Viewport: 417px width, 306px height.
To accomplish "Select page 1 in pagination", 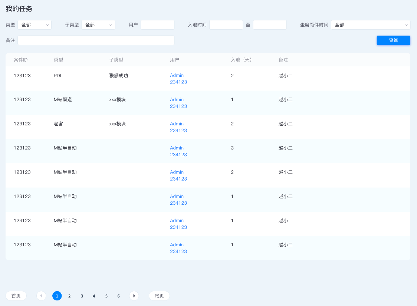I will [57, 296].
